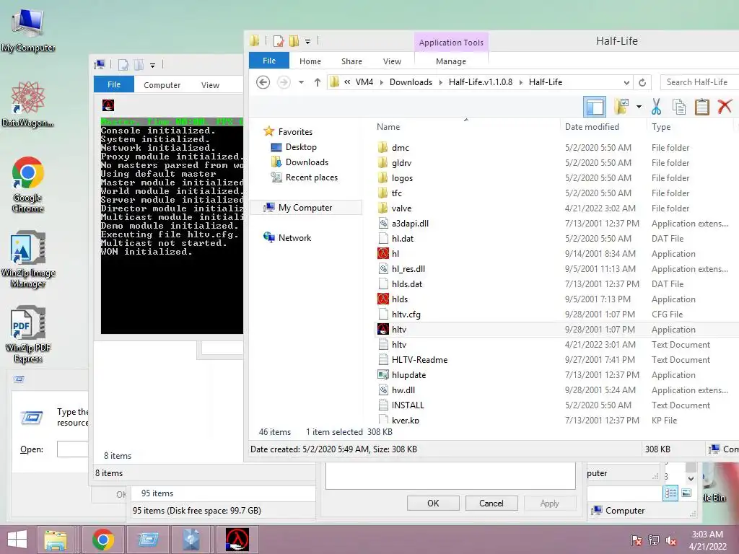The width and height of the screenshot is (739, 554).
Task: Click the Downloads breadcrumb in address bar
Action: pos(411,82)
